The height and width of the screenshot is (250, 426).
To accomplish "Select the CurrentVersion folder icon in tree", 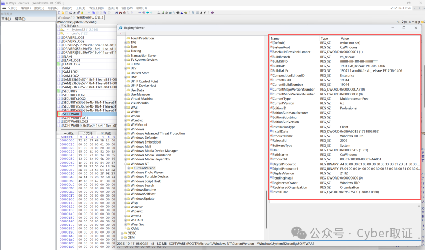I will click(x=131, y=168).
